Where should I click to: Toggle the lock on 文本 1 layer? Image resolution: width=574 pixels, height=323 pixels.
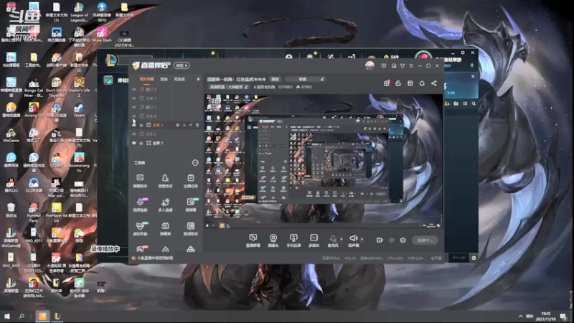pyautogui.click(x=141, y=125)
